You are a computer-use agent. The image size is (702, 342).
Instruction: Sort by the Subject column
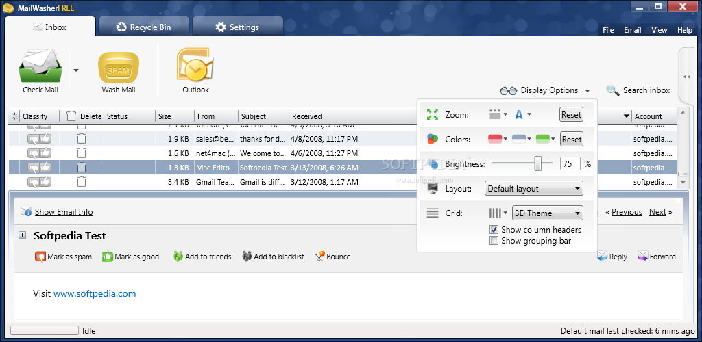(x=263, y=116)
